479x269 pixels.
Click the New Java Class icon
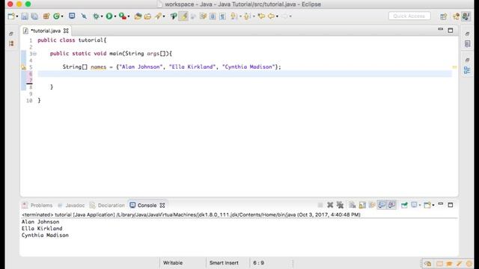pyautogui.click(x=56, y=16)
